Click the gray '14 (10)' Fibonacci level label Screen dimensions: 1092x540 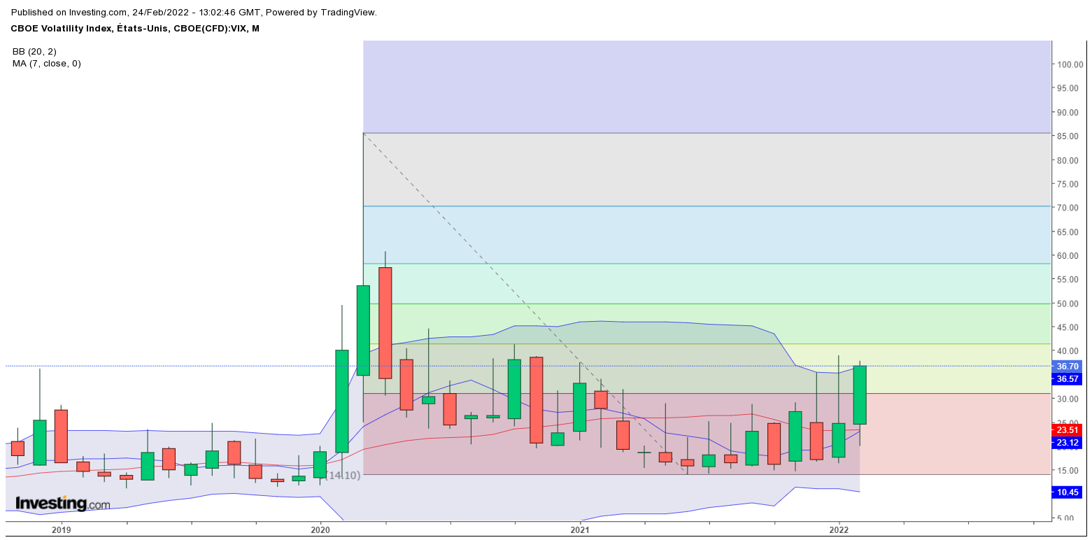pyautogui.click(x=343, y=475)
